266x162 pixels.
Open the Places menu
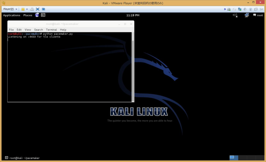point(28,15)
